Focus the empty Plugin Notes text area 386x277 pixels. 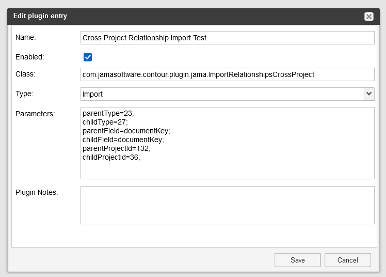click(x=227, y=205)
